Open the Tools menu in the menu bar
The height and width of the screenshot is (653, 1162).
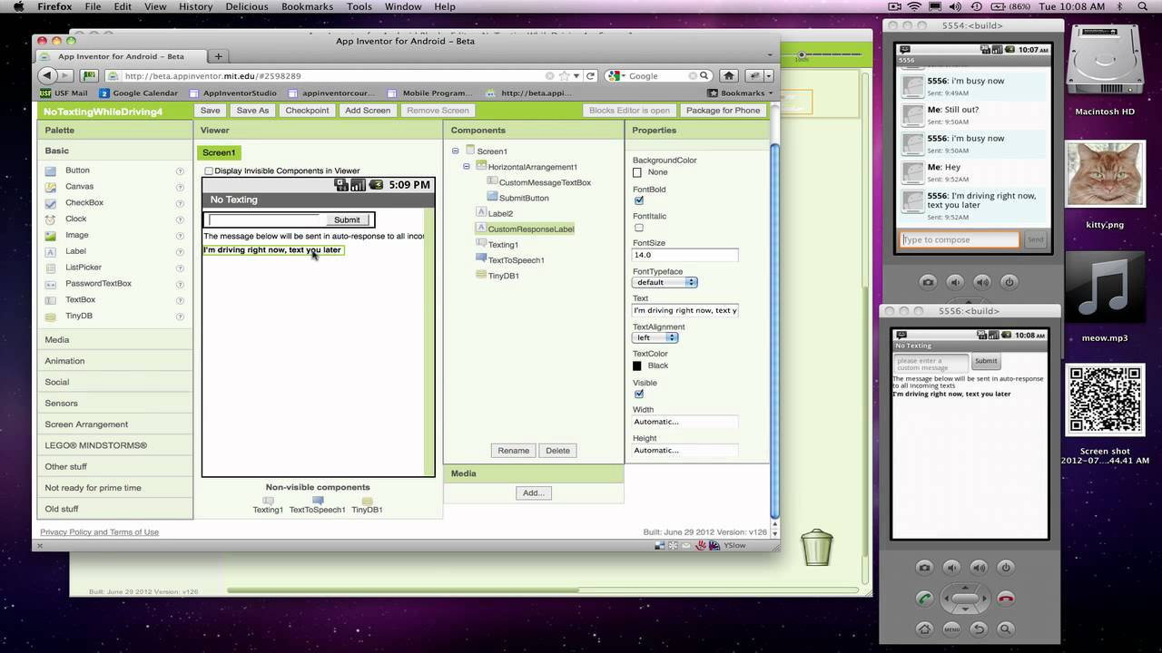[359, 6]
